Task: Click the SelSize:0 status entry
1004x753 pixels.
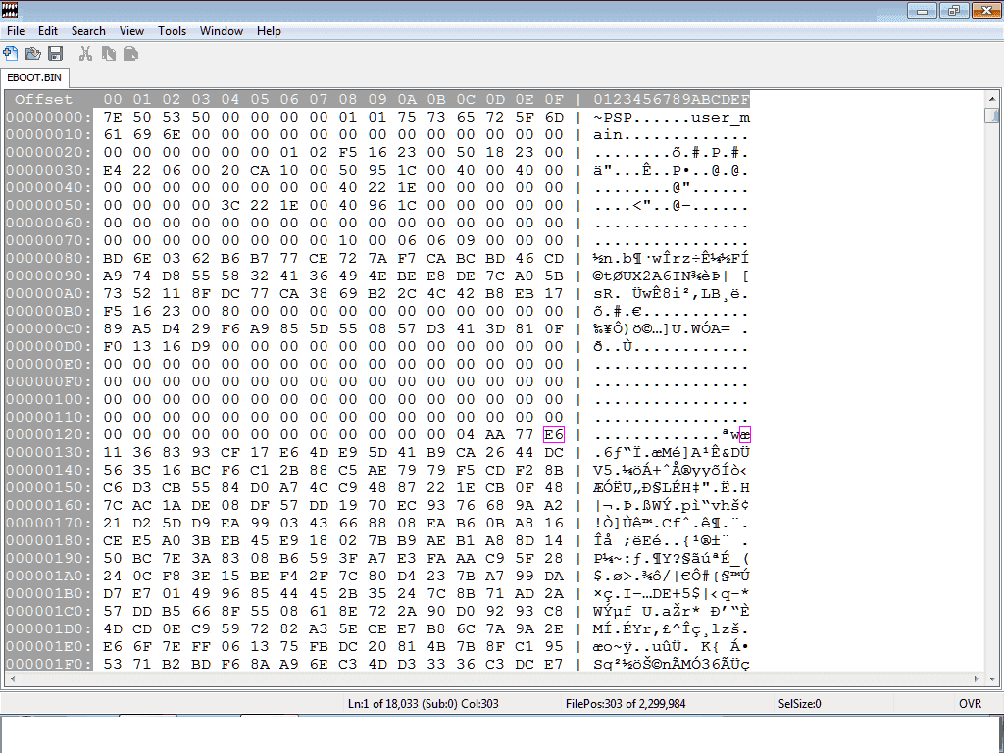Action: click(x=799, y=704)
